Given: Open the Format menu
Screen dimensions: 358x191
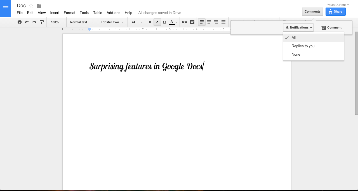Looking at the screenshot, I should (69, 13).
